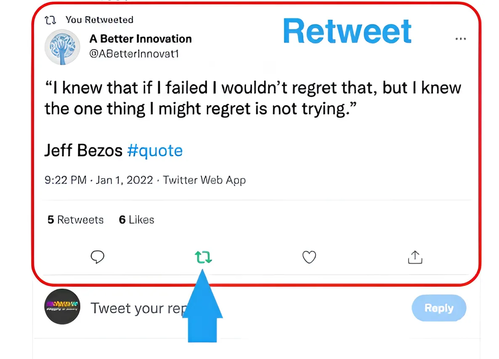Open the three-dot More options menu
Viewport: 499px width, 359px height.
[461, 39]
